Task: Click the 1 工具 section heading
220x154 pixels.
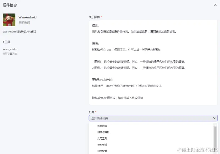Action: (7, 42)
